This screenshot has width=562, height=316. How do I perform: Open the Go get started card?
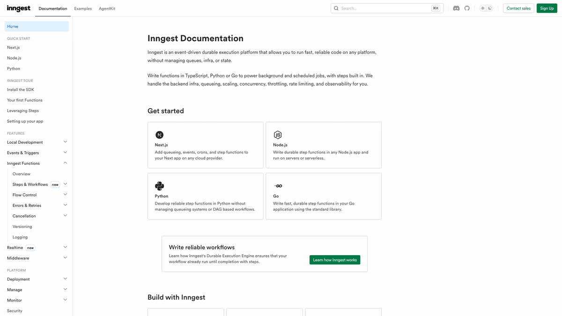pyautogui.click(x=324, y=196)
